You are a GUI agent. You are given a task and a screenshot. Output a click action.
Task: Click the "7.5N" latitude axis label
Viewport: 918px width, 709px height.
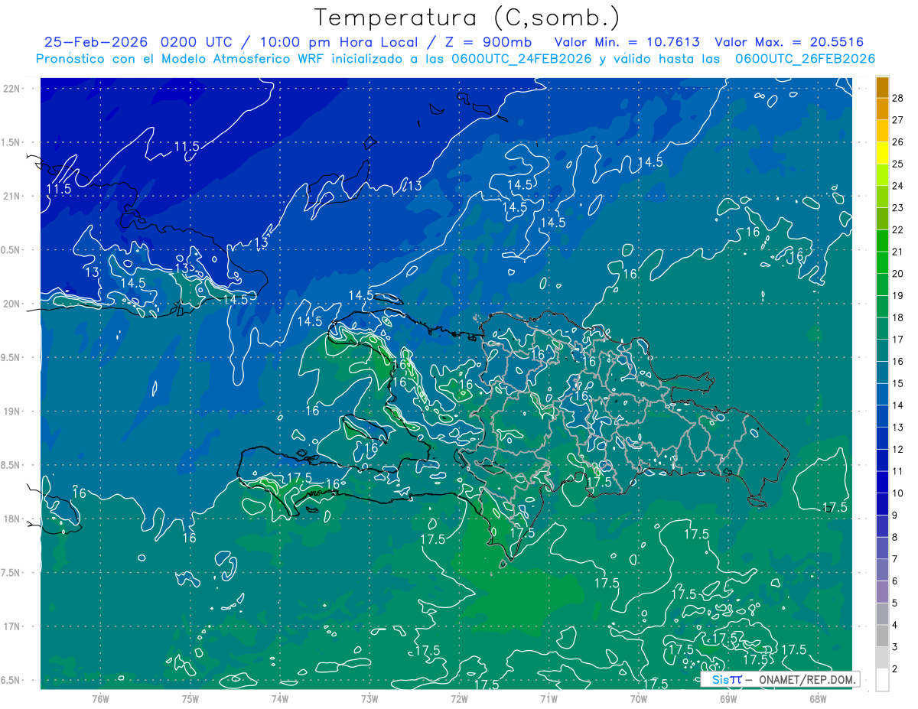[11, 573]
